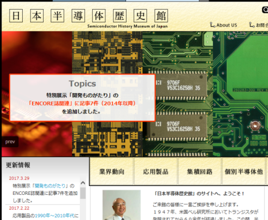Open the 1990年～2010年代 link under 2017.2.22
Image resolution: width=268 pixels, height=220 pixels.
tap(55, 216)
